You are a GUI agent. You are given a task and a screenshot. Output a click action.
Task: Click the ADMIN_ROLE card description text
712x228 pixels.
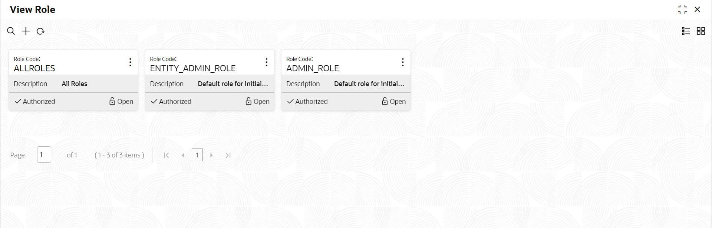pyautogui.click(x=369, y=84)
